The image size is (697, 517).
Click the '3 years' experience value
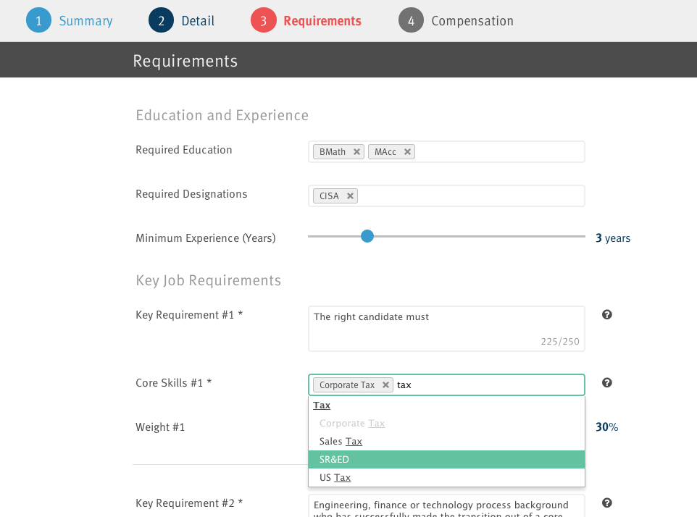(x=613, y=238)
